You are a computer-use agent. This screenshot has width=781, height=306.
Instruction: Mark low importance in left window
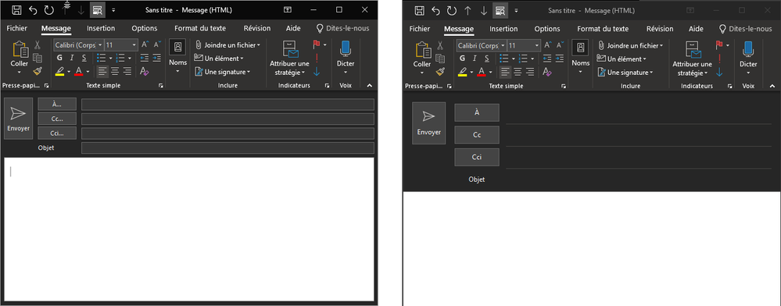tap(317, 71)
